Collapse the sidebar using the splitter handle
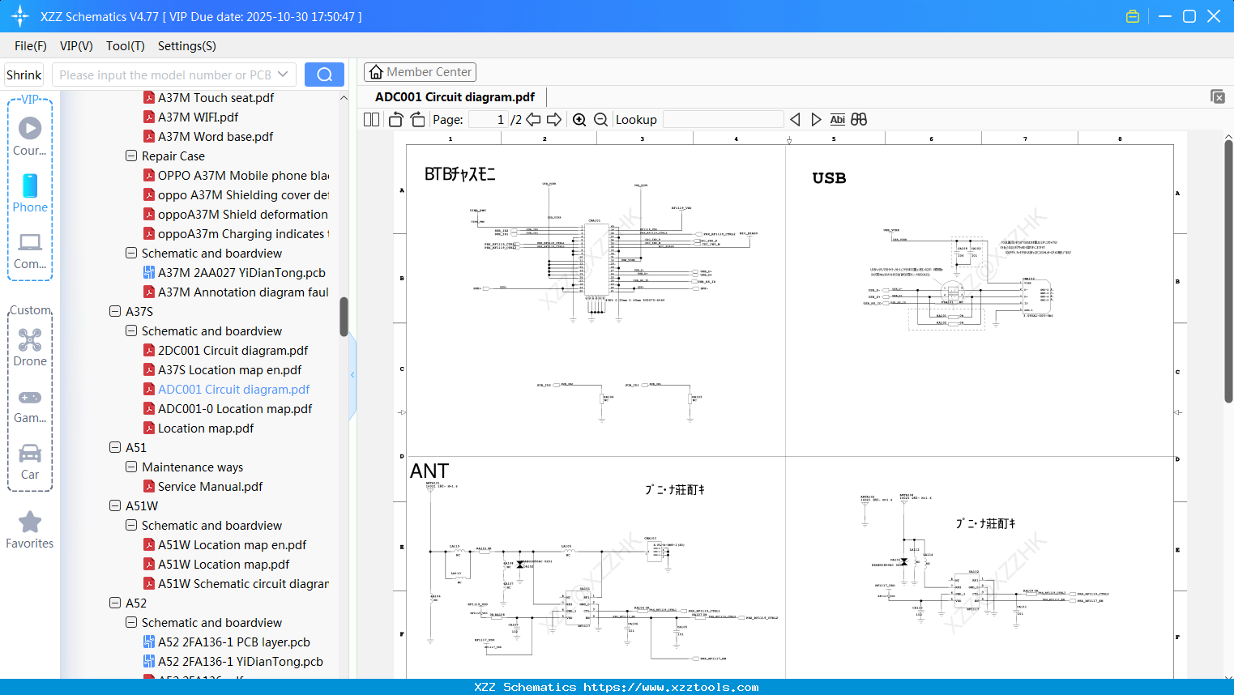Viewport: 1234px width, 695px height. [x=352, y=374]
